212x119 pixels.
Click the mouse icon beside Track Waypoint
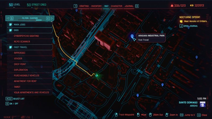pyautogui.click(x=116, y=115)
